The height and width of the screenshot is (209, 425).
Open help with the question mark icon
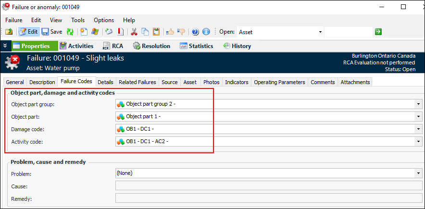tap(195, 32)
